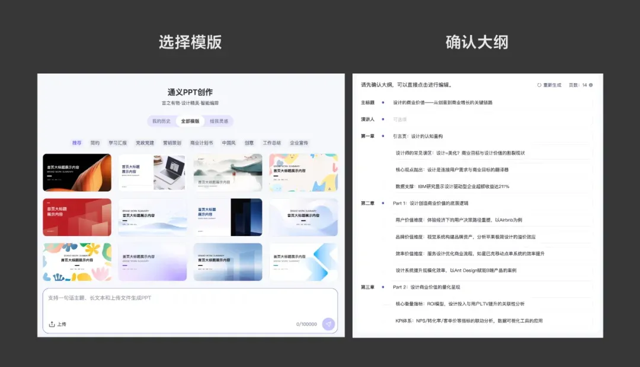Select the 简约 template category
This screenshot has width=640, height=367.
click(x=95, y=143)
